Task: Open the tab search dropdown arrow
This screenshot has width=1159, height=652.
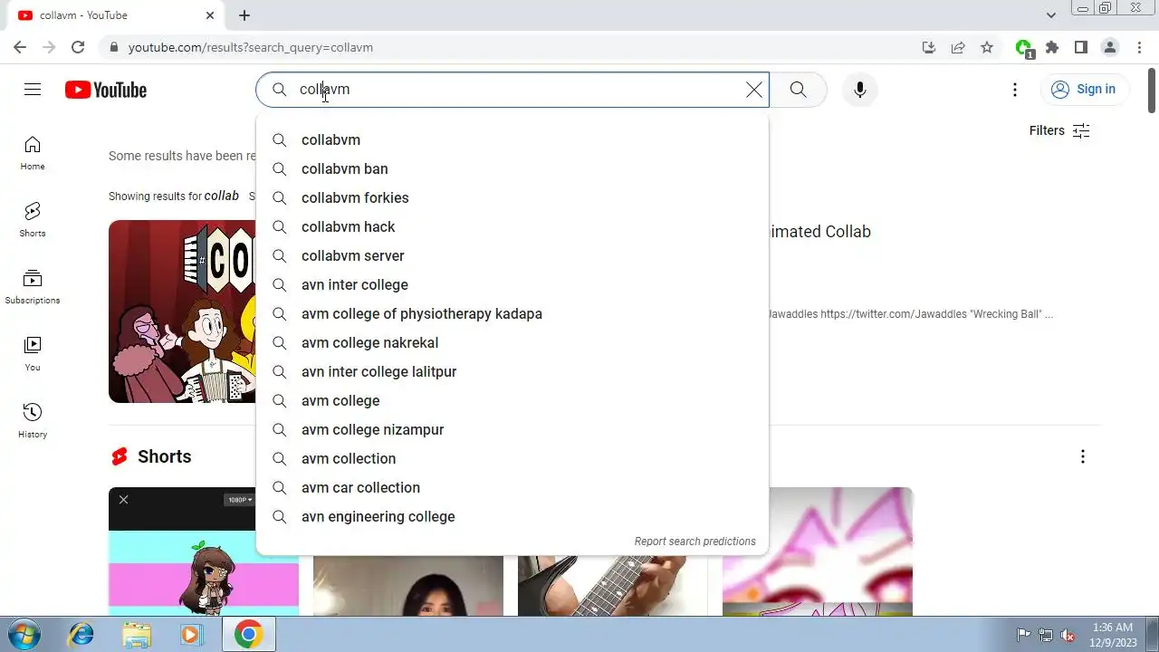Action: (1050, 15)
